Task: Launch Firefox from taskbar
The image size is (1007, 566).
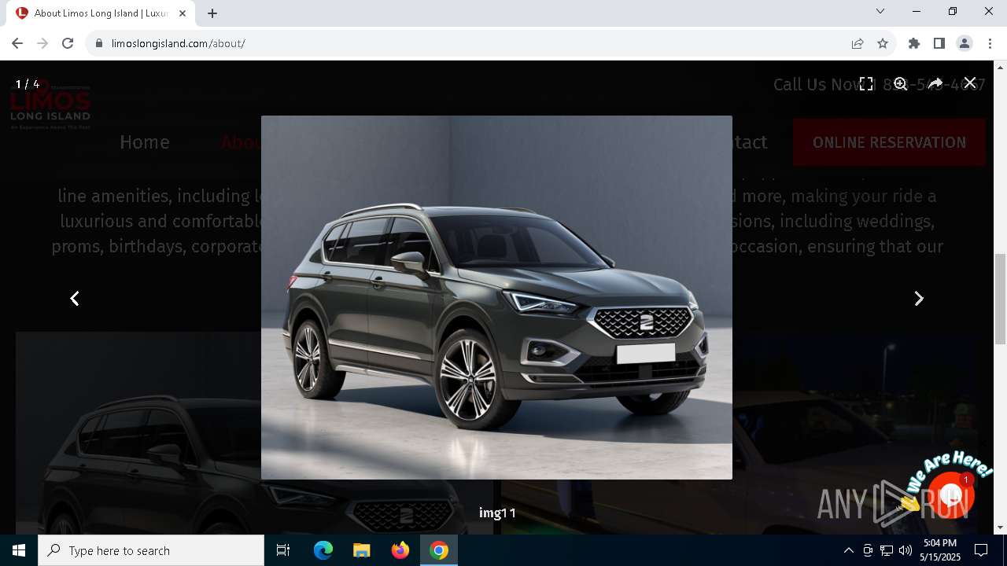Action: point(400,550)
